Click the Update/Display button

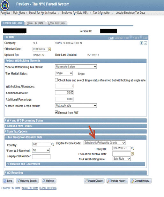[94, 181]
